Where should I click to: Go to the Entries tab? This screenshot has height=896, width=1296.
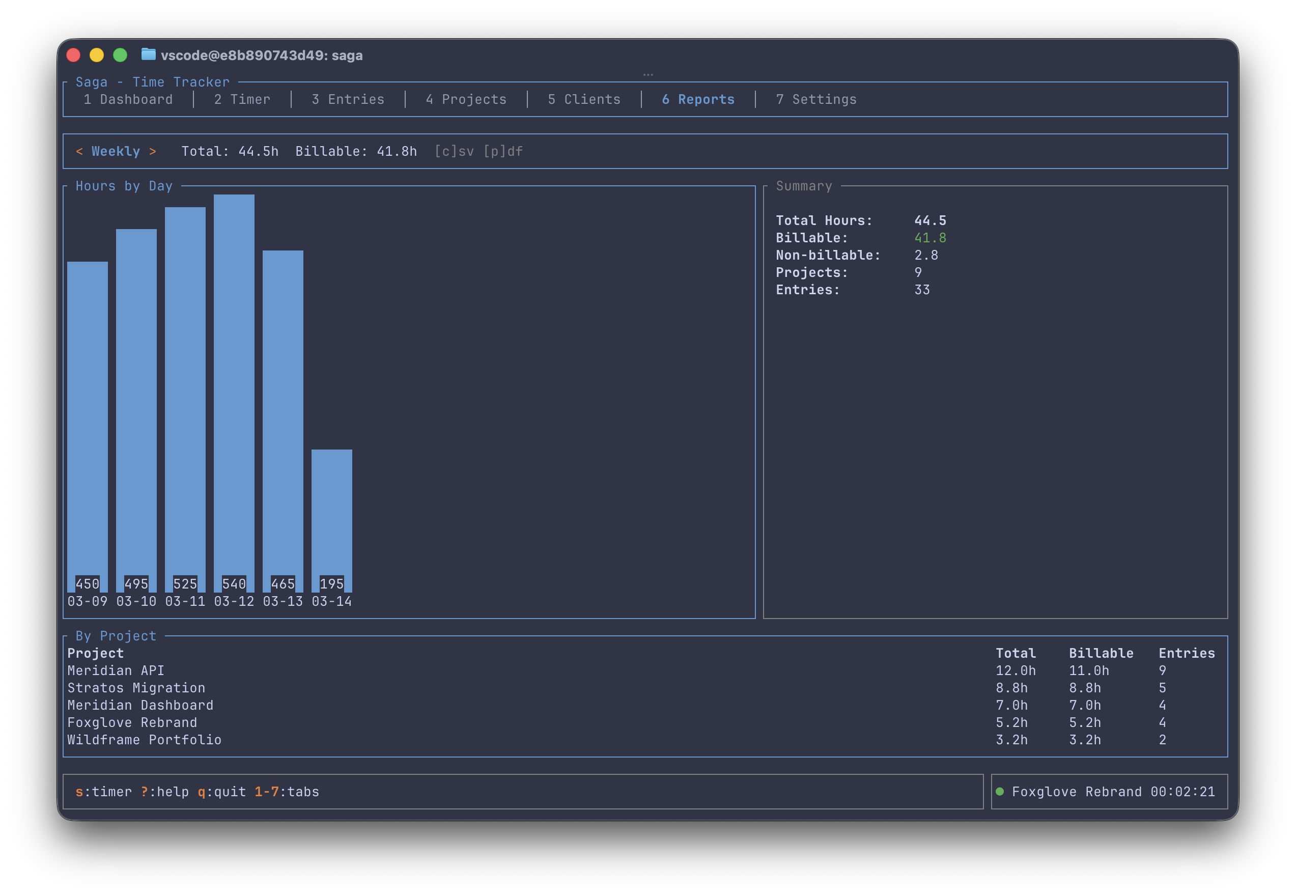click(x=348, y=99)
